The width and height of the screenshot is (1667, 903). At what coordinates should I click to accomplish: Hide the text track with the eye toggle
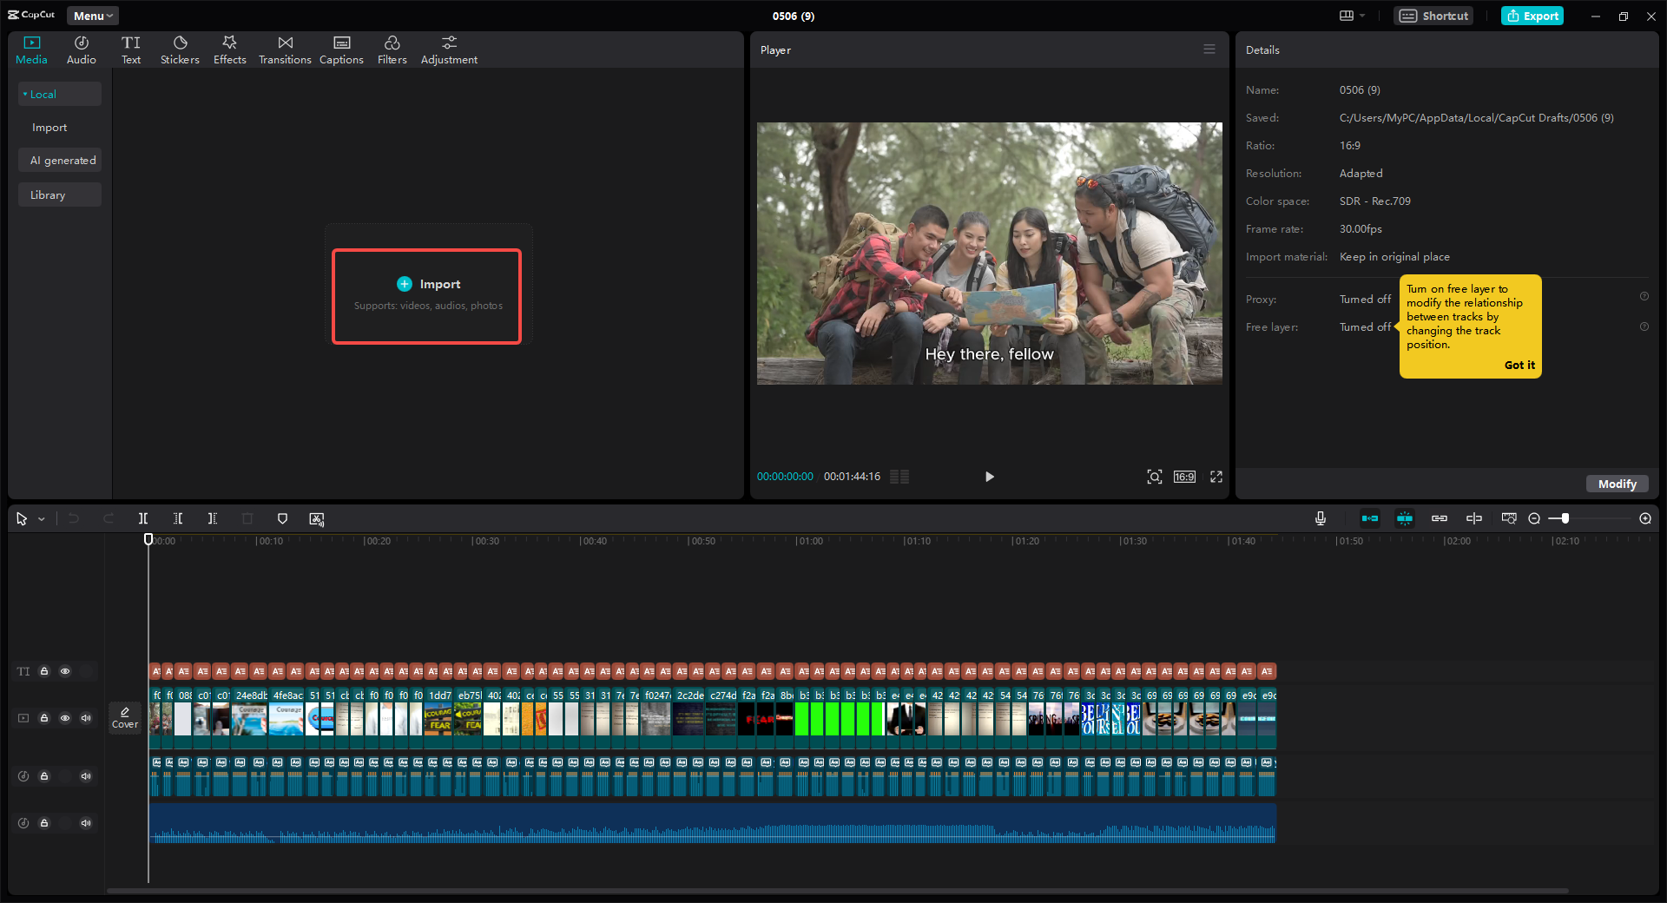65,671
